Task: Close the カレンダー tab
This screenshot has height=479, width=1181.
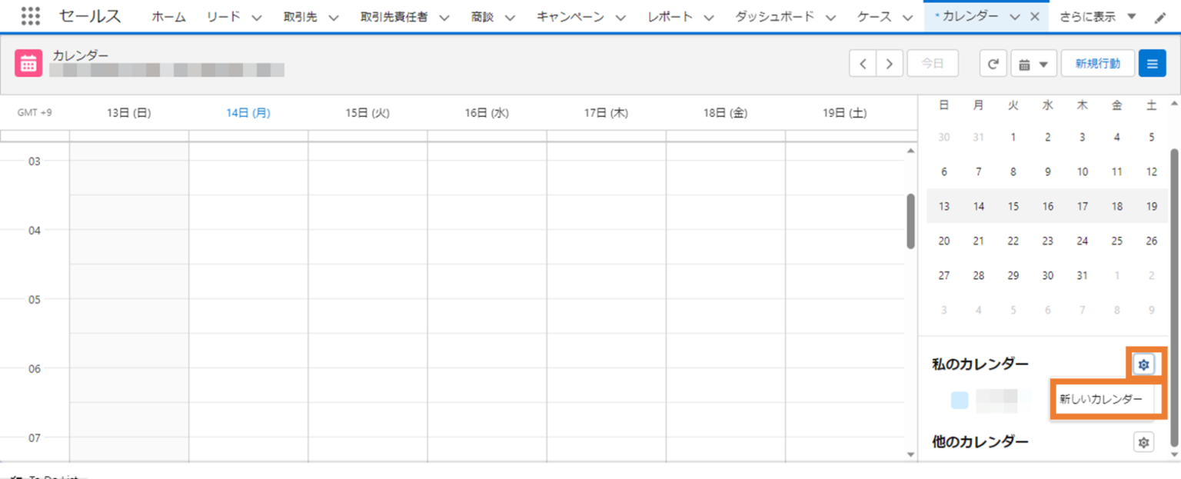Action: [x=1034, y=17]
